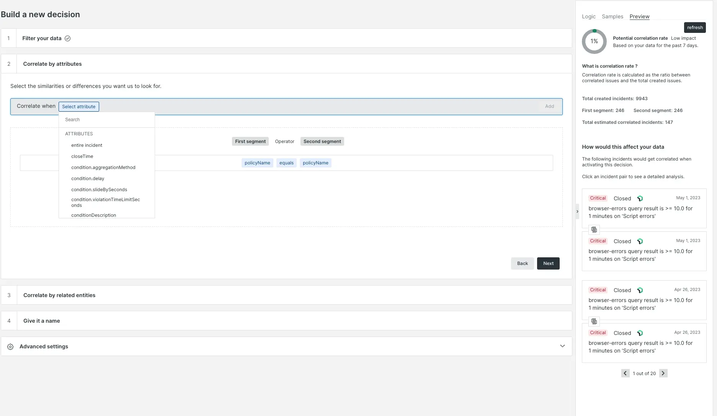Click the Operator column label

[x=284, y=141]
